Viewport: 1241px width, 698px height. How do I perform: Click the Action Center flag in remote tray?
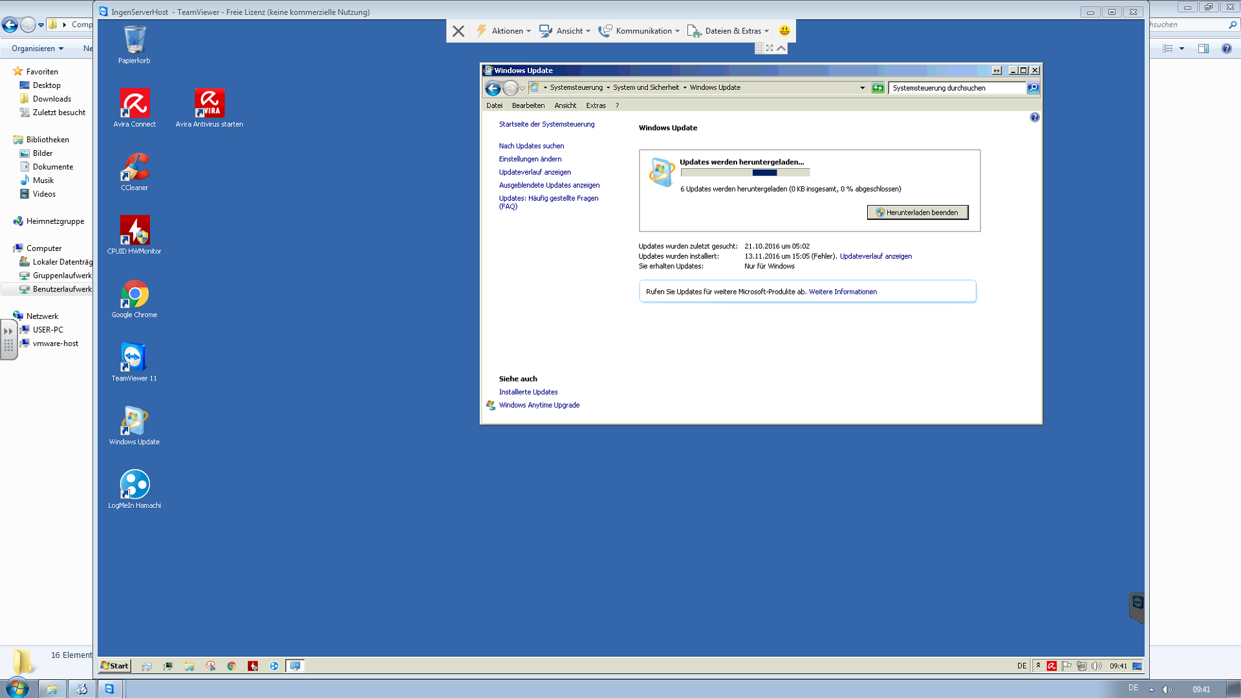click(1067, 666)
